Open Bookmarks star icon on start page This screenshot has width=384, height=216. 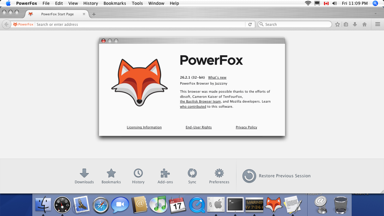pos(111,173)
